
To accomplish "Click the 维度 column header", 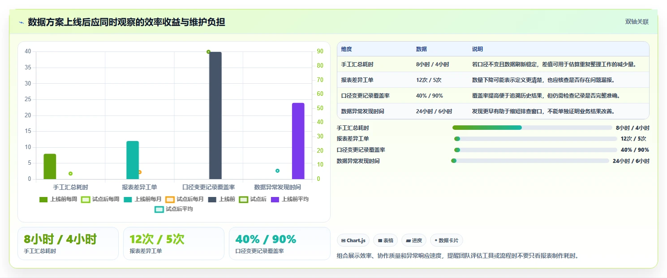I will (x=346, y=49).
